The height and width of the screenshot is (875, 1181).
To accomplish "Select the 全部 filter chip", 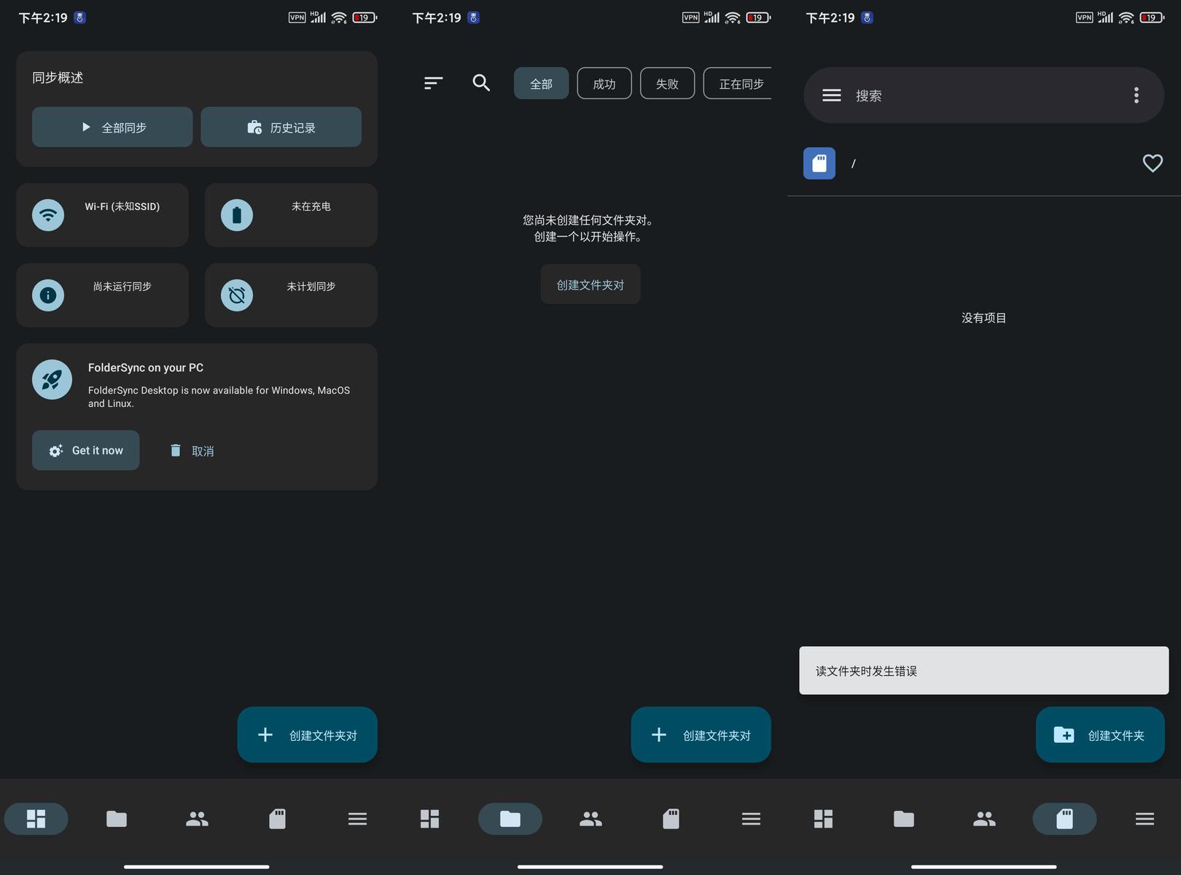I will tap(541, 83).
